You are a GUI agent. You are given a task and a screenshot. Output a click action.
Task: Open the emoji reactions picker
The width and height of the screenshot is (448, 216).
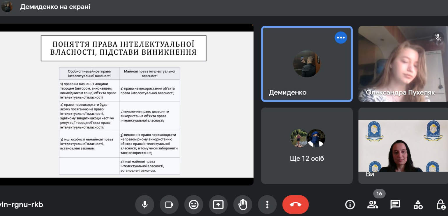tap(194, 205)
